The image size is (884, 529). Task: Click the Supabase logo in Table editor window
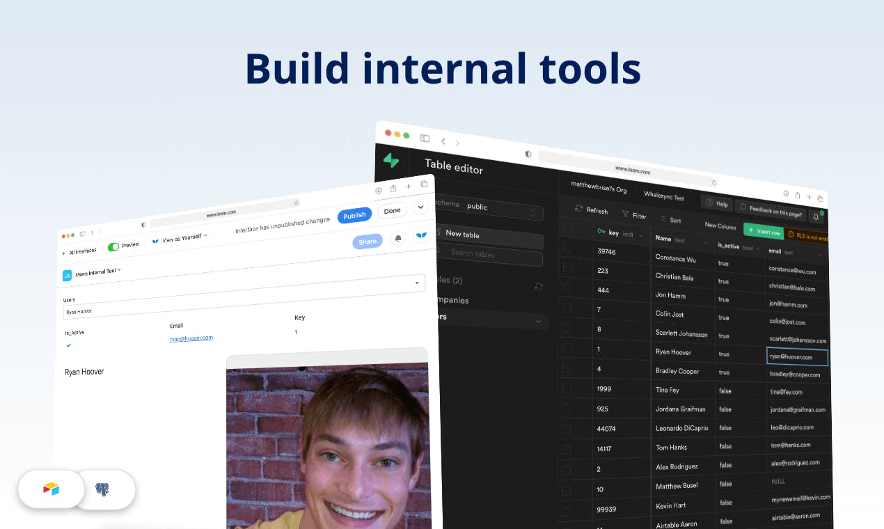tap(391, 161)
